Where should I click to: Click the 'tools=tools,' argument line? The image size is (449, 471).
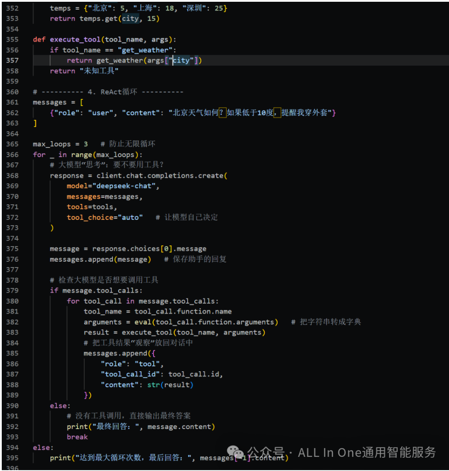tap(92, 207)
